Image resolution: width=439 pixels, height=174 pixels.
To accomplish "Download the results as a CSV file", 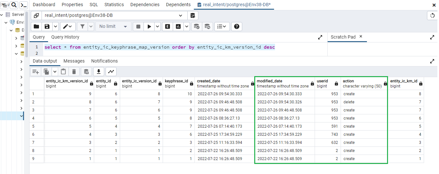I will [x=99, y=72].
